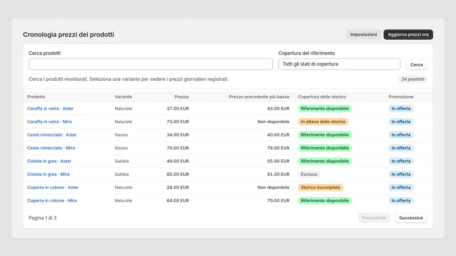This screenshot has width=456, height=256.
Task: Click the 37.00 EUR price cell
Action: [x=178, y=109]
